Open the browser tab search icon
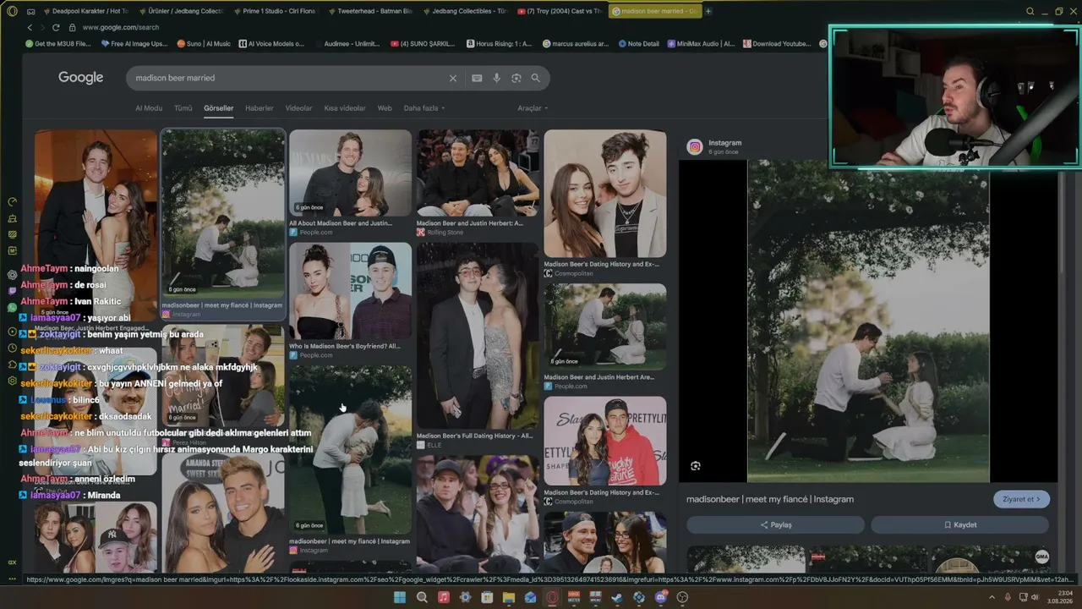 coord(1030,11)
